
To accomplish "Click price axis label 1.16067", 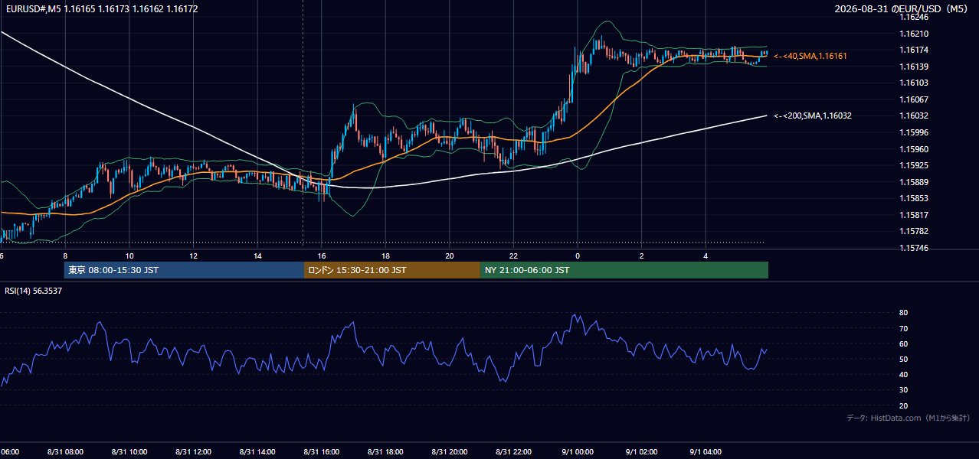I will pos(913,99).
